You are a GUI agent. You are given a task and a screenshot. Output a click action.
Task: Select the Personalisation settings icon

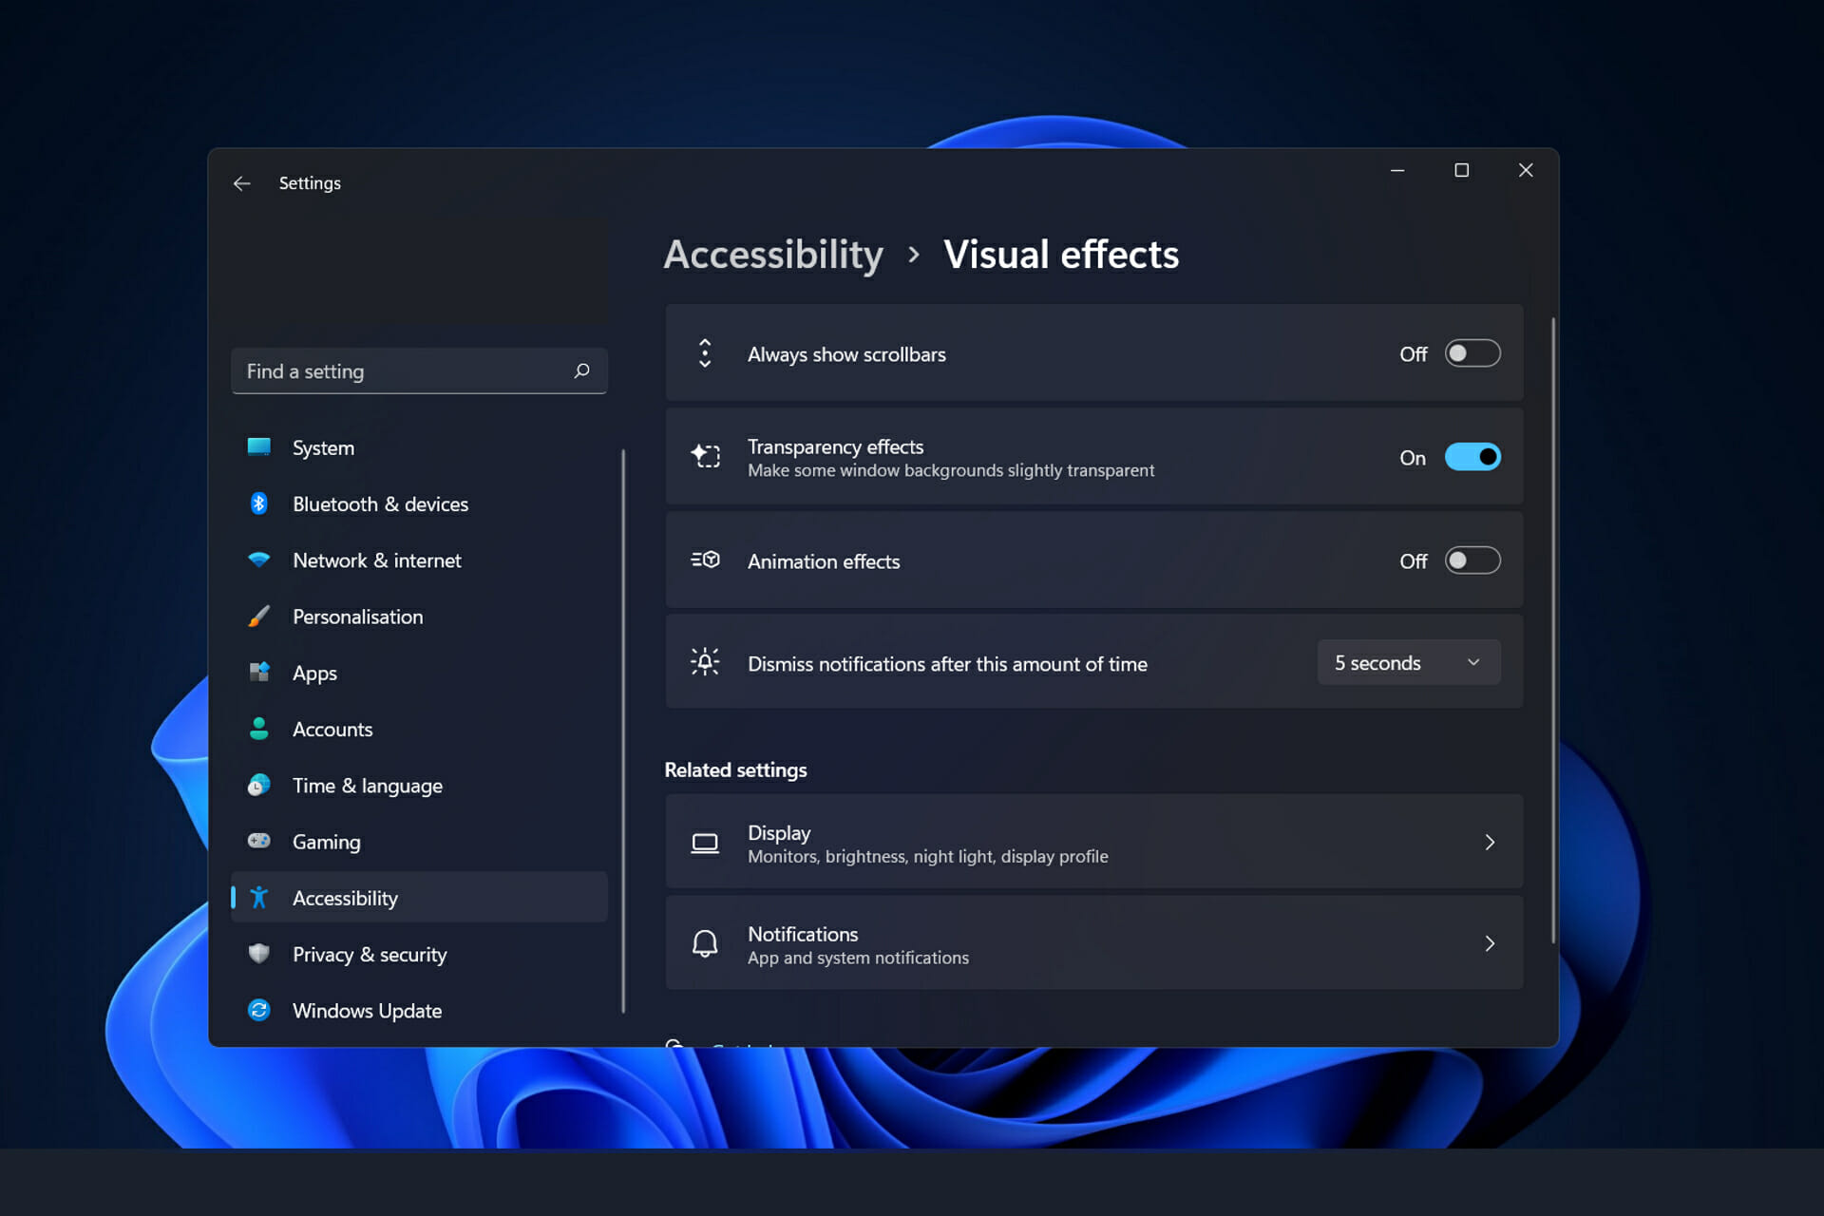click(x=257, y=617)
